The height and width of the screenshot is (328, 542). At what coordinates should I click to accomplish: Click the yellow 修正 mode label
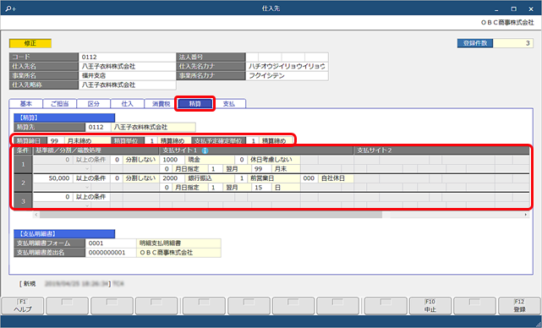[30, 43]
